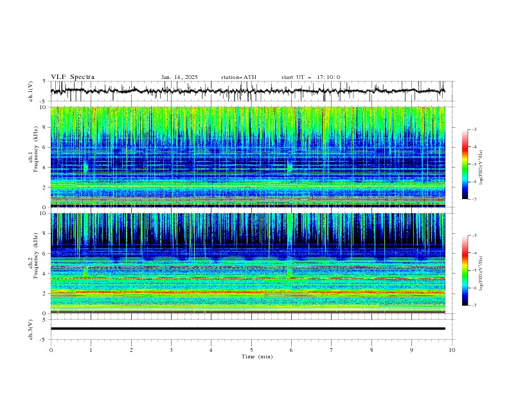The width and height of the screenshot is (509, 393).
Task: Click the time-axis tick label "2"
Action: pyautogui.click(x=131, y=350)
